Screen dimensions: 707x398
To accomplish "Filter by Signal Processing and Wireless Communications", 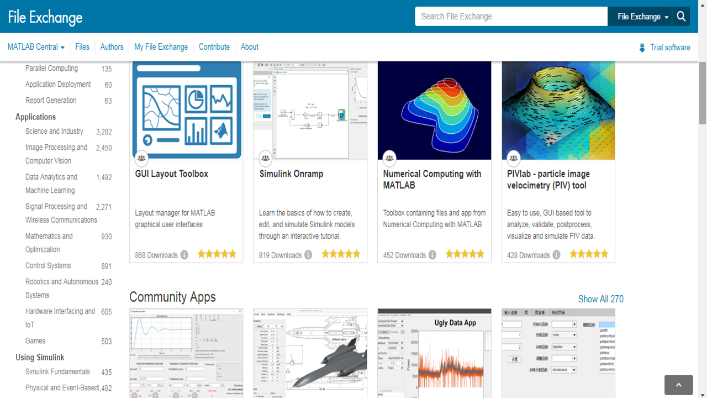I will pyautogui.click(x=61, y=213).
